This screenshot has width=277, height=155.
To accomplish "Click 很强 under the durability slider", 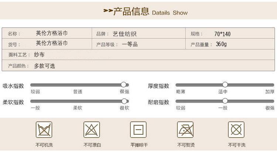I will [270, 108].
